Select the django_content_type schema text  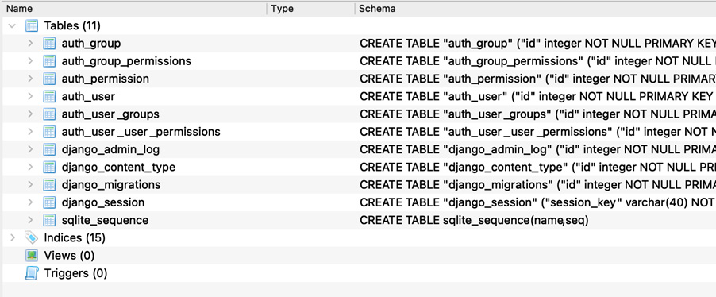coord(538,168)
